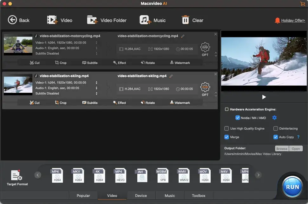Disable the Merge option
The width and height of the screenshot is (308, 204).
coord(226,137)
